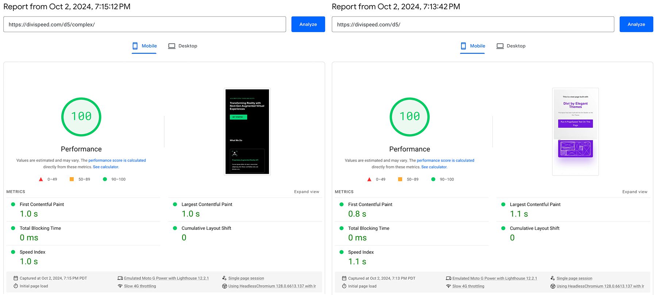Switch to the Desktop tab in the right report
The height and width of the screenshot is (295, 657).
click(x=511, y=46)
